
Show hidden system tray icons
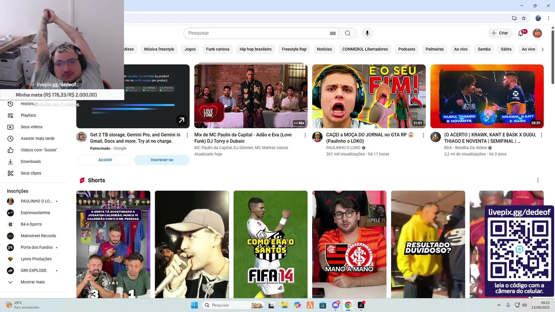point(499,305)
